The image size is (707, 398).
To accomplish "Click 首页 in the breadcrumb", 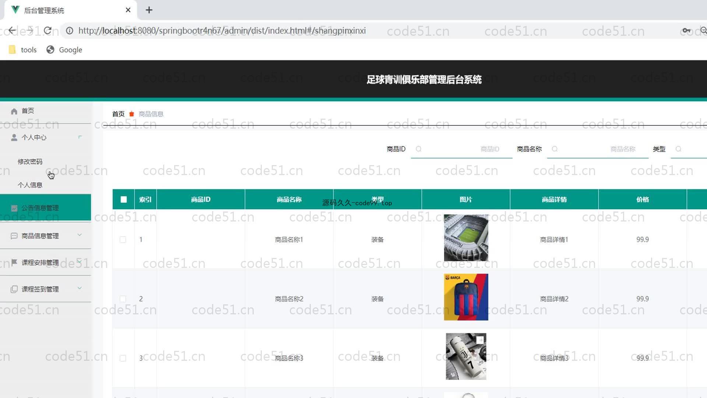I will tap(118, 114).
